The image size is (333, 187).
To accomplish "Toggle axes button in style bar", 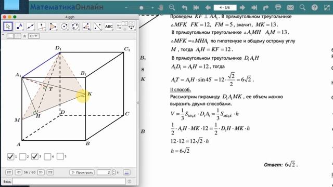I will (10, 36).
